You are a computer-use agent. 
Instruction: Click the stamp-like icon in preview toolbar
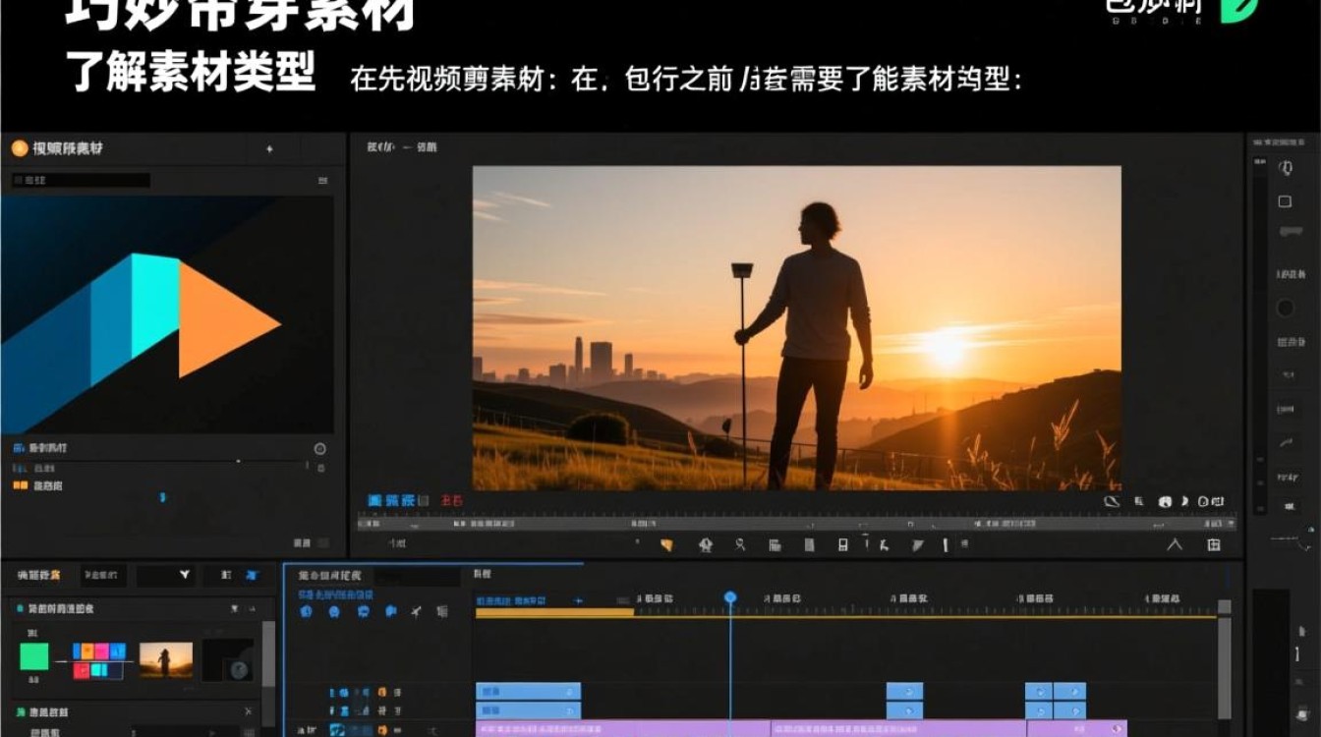pos(705,545)
